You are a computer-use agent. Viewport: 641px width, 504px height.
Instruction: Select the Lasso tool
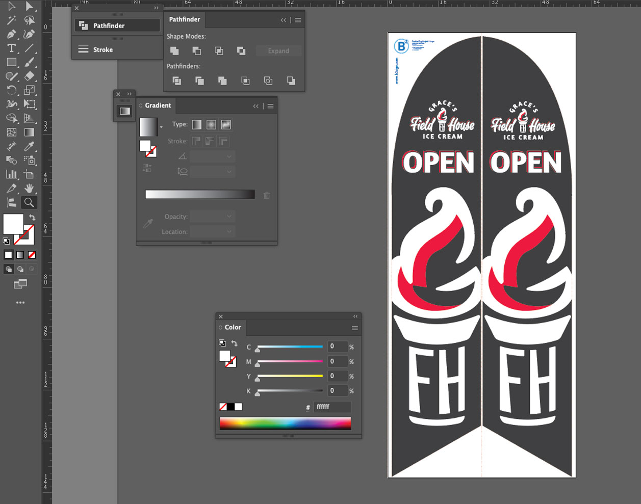[x=30, y=20]
